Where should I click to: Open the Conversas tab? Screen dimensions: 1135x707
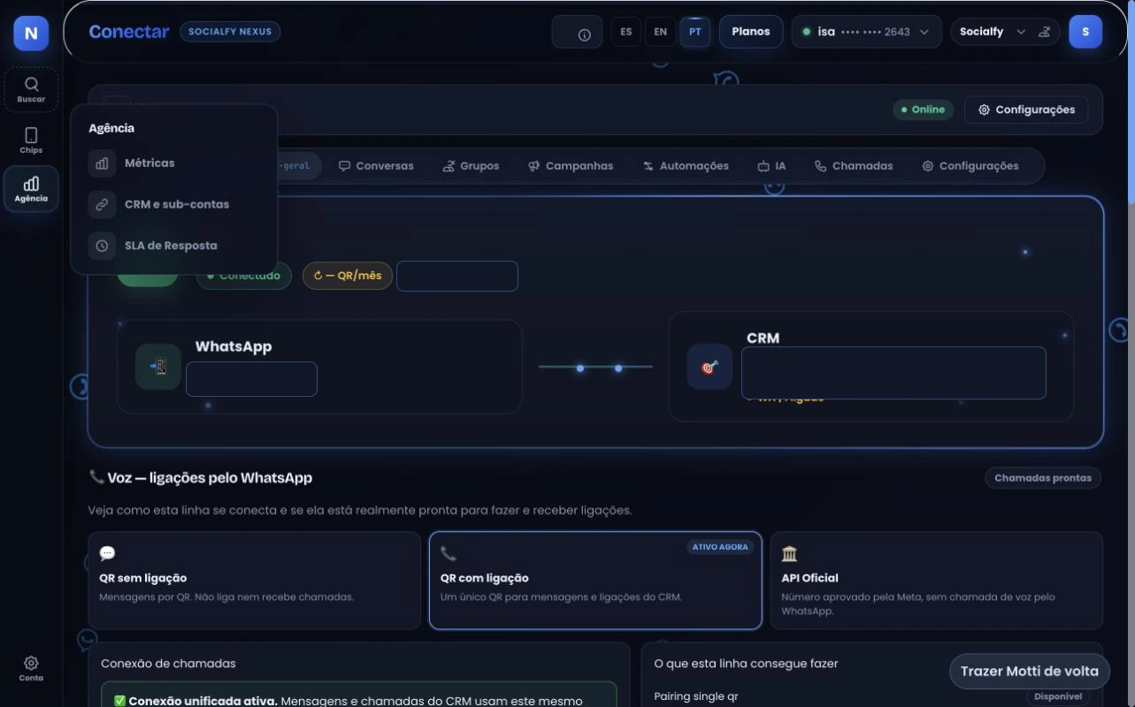coord(376,166)
